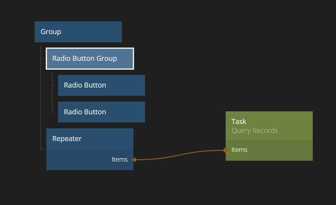Click the branch line leading to Repeater

[x=42, y=149]
